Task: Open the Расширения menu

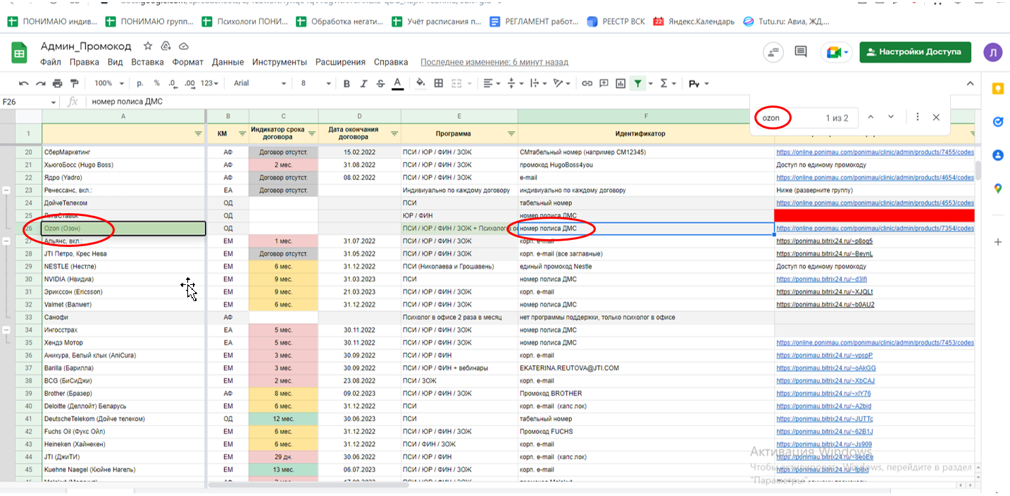Action: click(340, 62)
